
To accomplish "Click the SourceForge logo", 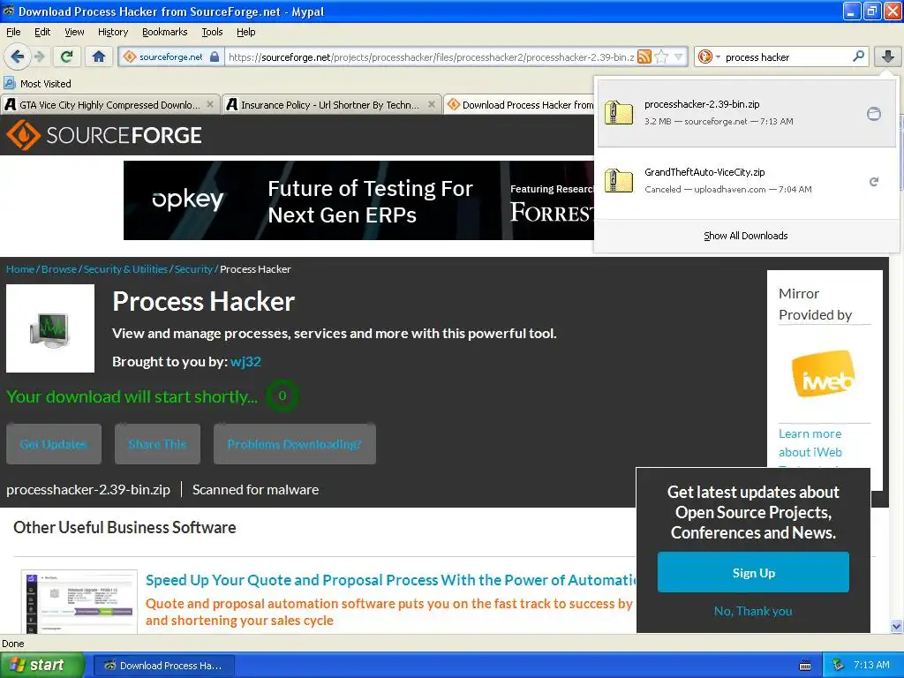I will [104, 135].
